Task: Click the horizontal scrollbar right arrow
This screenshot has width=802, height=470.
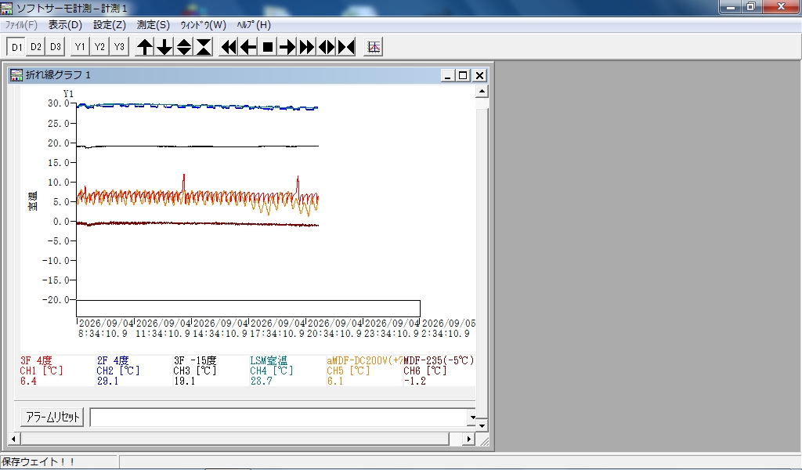Action: [x=468, y=439]
